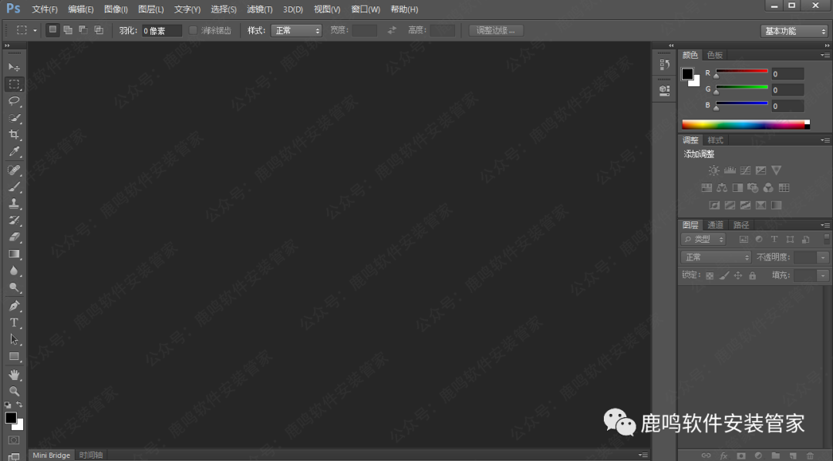The height and width of the screenshot is (461, 833).
Task: Click the feather value input field
Action: tap(161, 31)
